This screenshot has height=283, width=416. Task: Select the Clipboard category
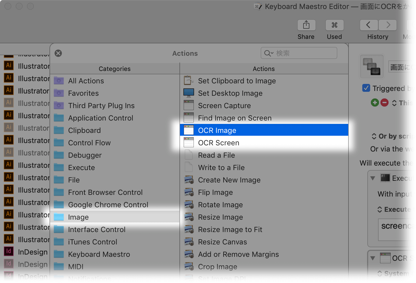[x=115, y=130]
